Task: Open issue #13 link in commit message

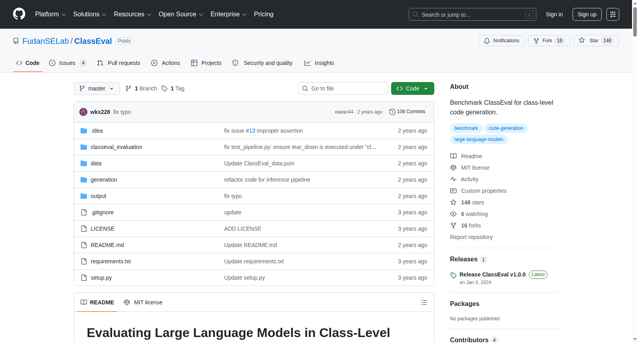Action: click(x=250, y=131)
